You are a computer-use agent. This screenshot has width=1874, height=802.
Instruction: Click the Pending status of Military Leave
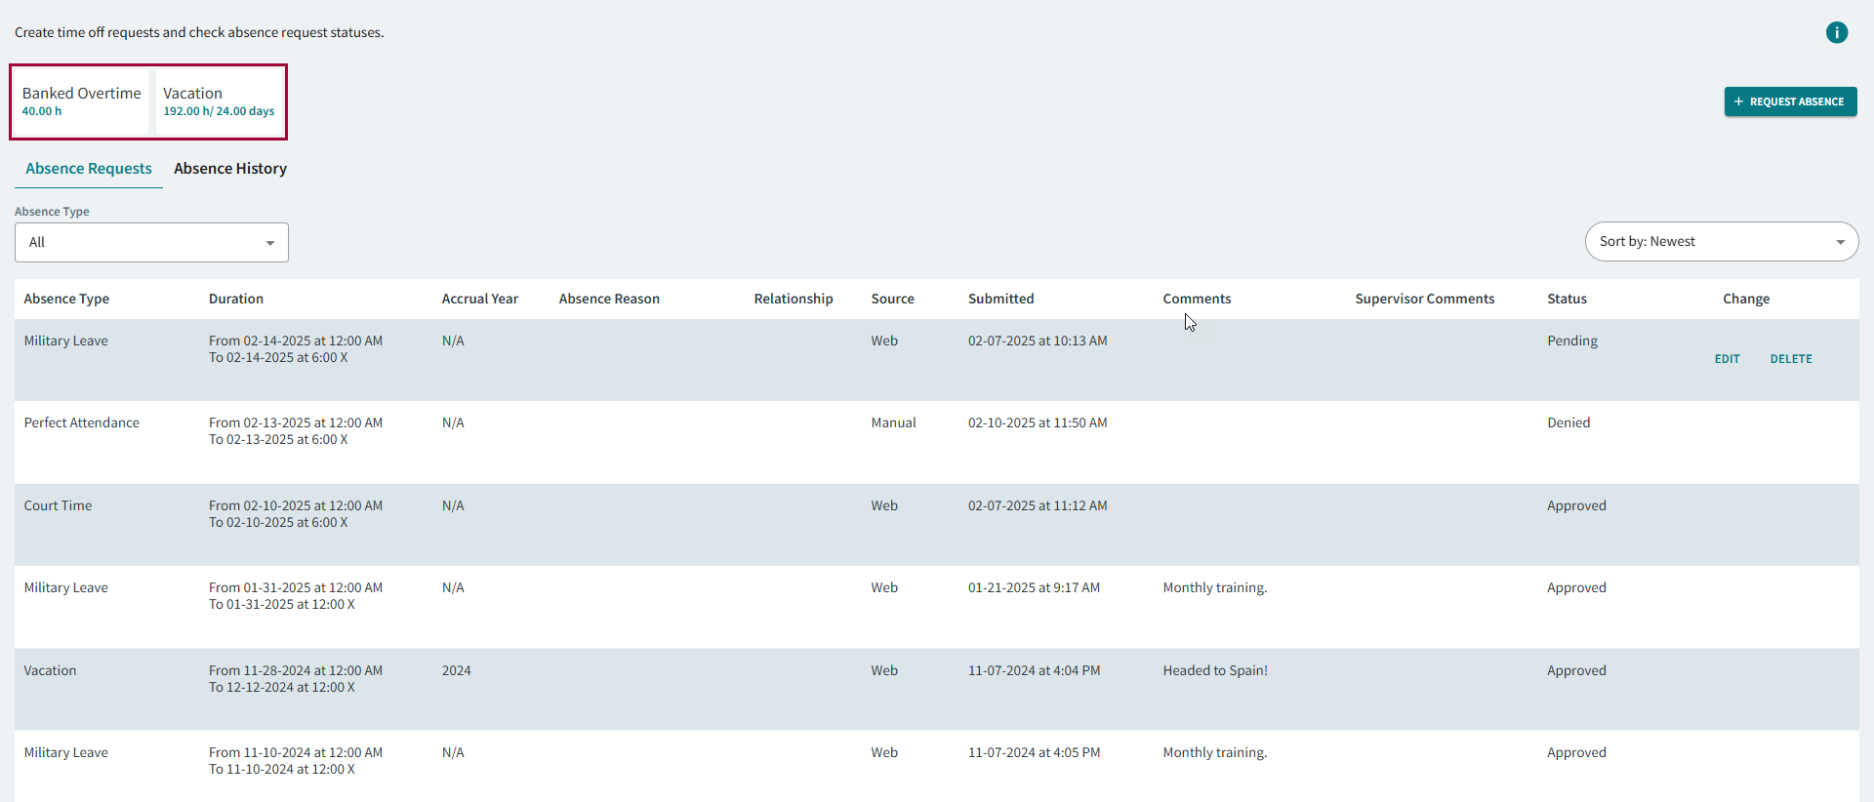[1571, 341]
